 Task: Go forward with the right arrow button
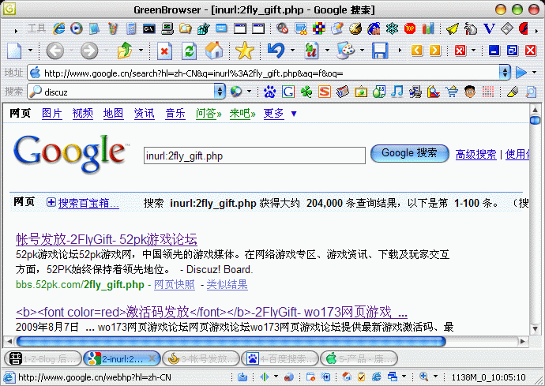[89, 51]
